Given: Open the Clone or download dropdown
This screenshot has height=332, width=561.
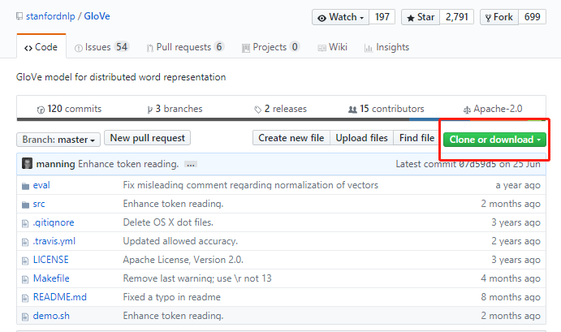Looking at the screenshot, I should coord(494,140).
